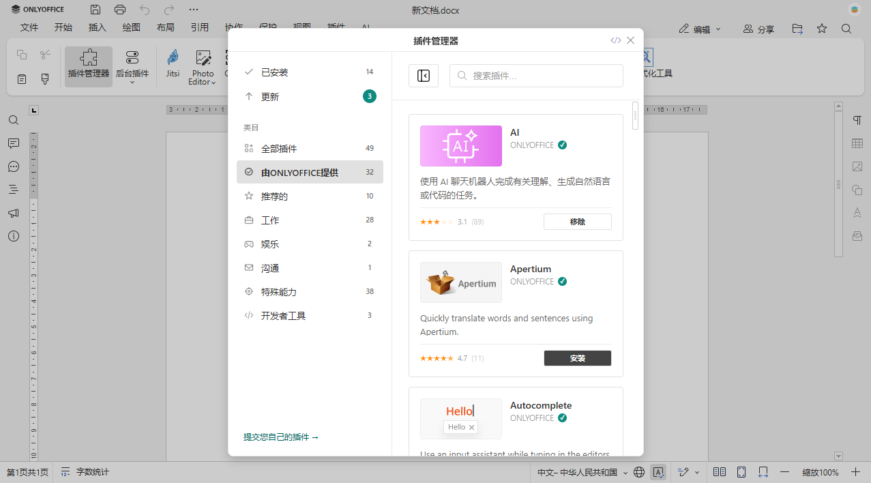
Task: Select 沟通 category
Action: [310, 268]
